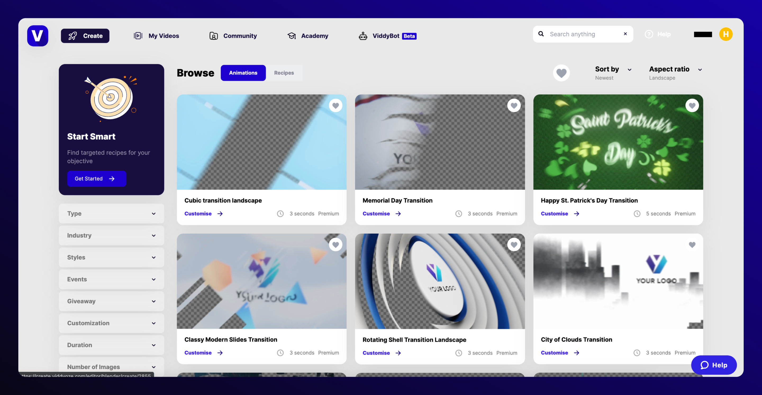The width and height of the screenshot is (762, 395).
Task: Click the arrow beside Classy Modern Slides Customise
Action: [x=220, y=353]
